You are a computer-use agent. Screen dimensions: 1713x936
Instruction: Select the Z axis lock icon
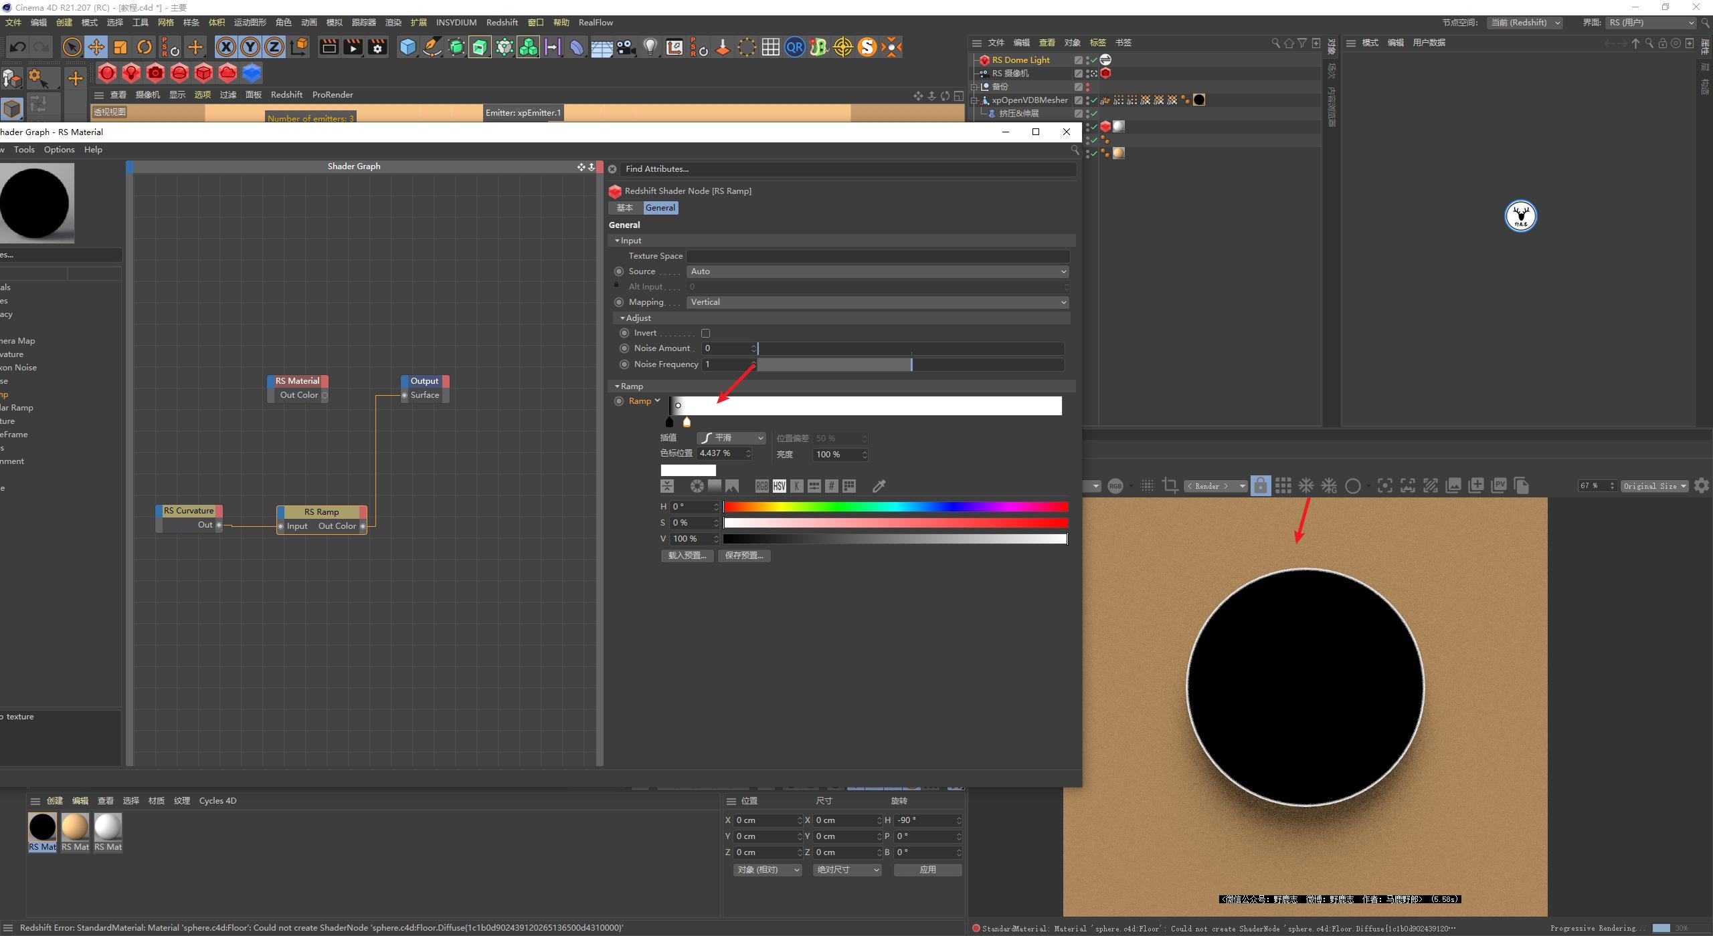coord(274,47)
